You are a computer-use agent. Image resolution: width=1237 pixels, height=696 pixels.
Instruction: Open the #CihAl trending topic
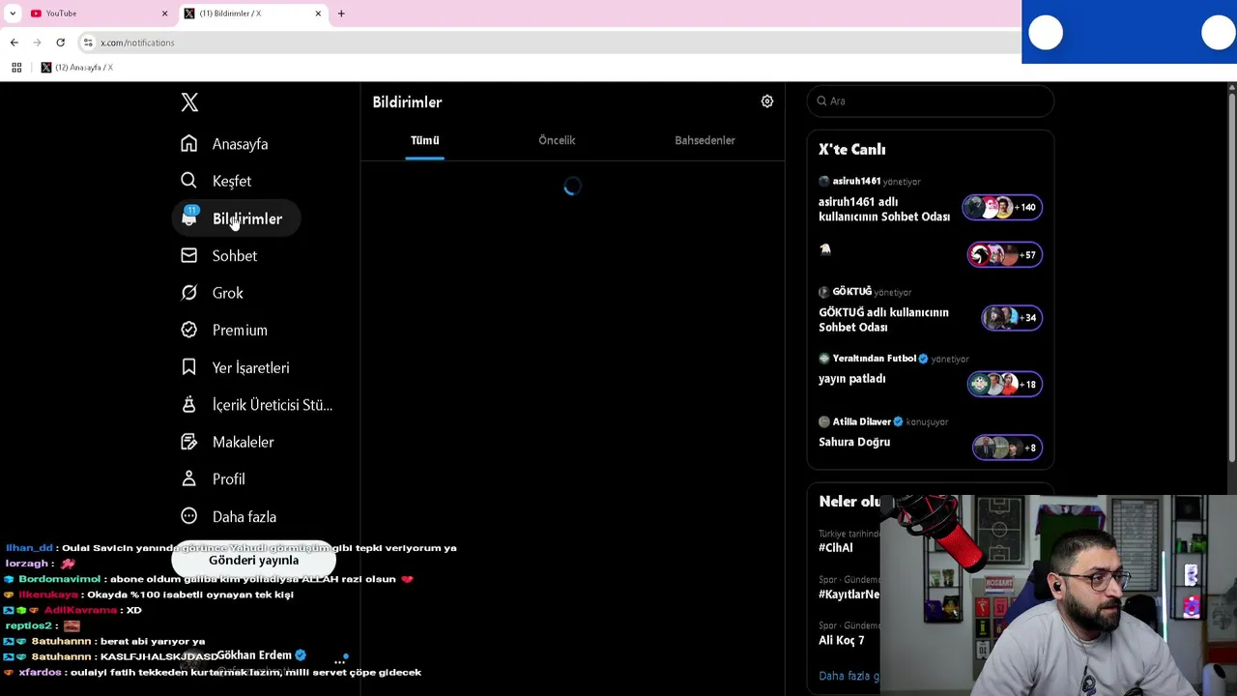(836, 547)
